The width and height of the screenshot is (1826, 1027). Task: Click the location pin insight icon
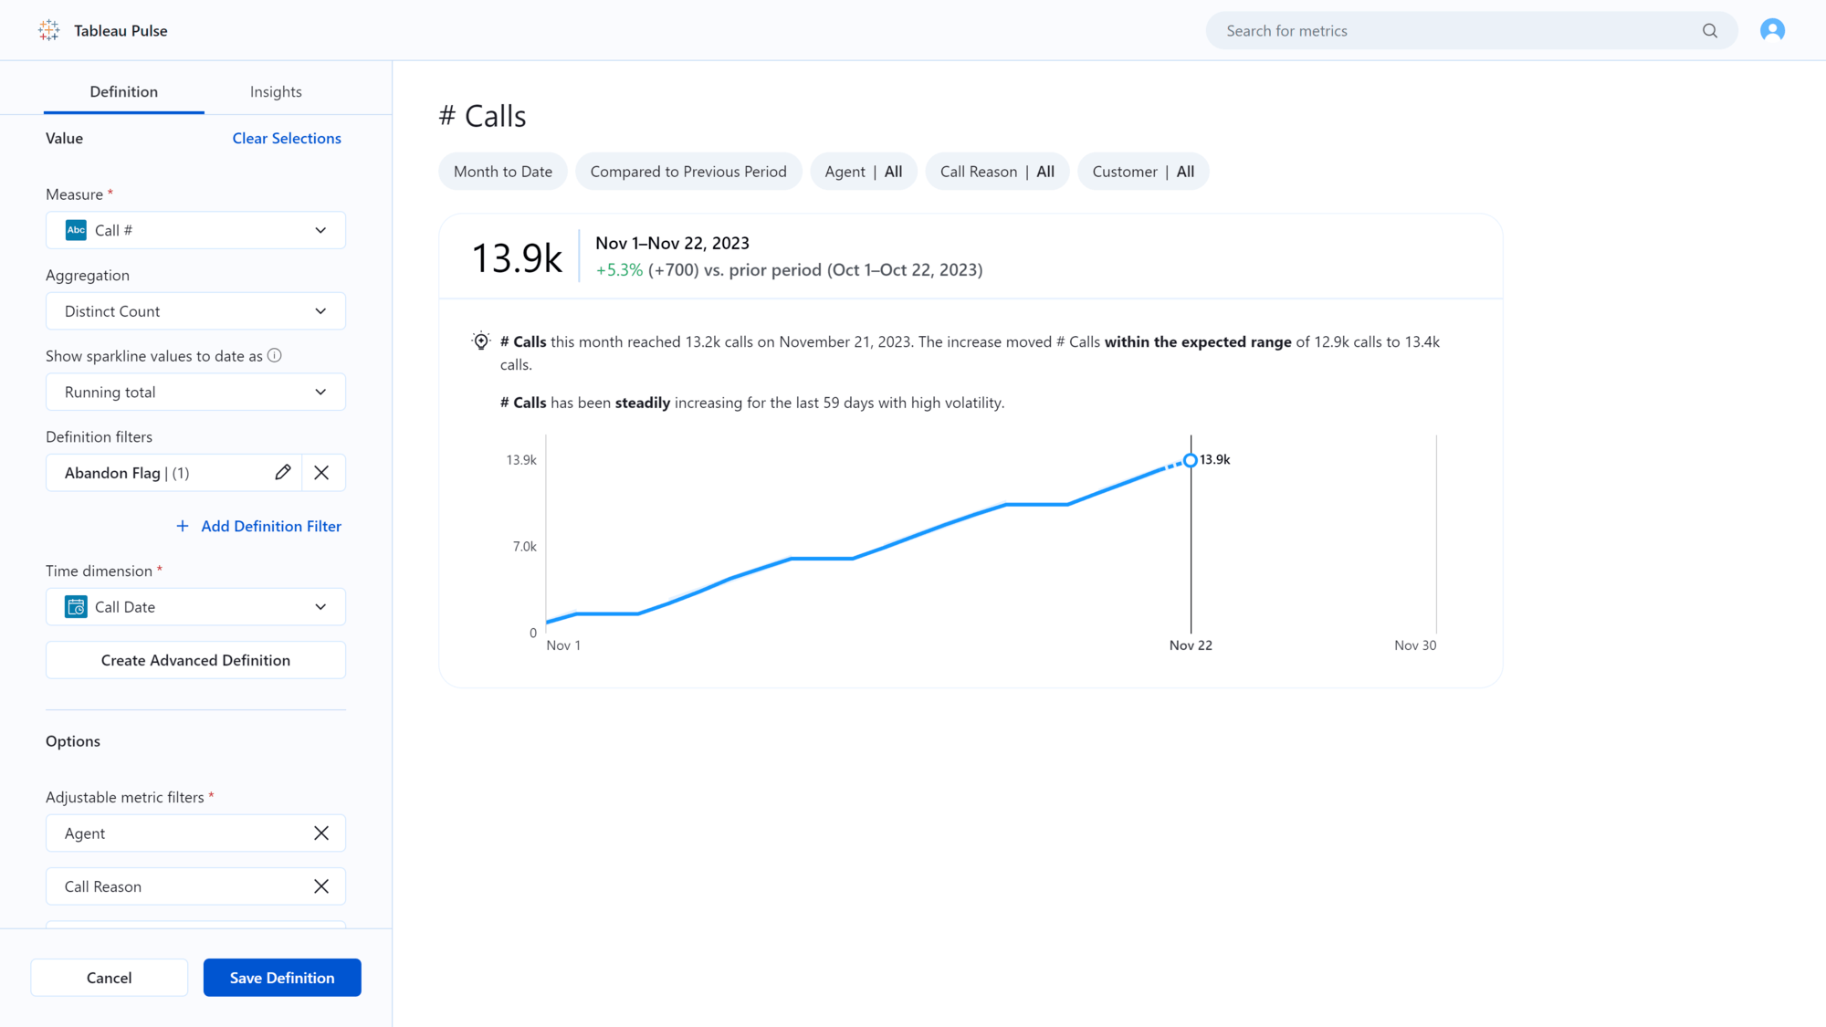(x=480, y=341)
